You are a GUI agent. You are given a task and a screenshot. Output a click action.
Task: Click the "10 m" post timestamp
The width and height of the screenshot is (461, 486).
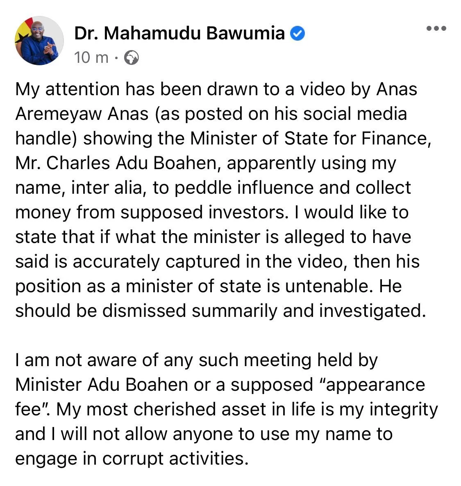[x=91, y=58]
